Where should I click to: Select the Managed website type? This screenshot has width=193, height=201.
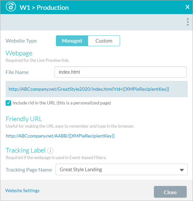point(72,41)
